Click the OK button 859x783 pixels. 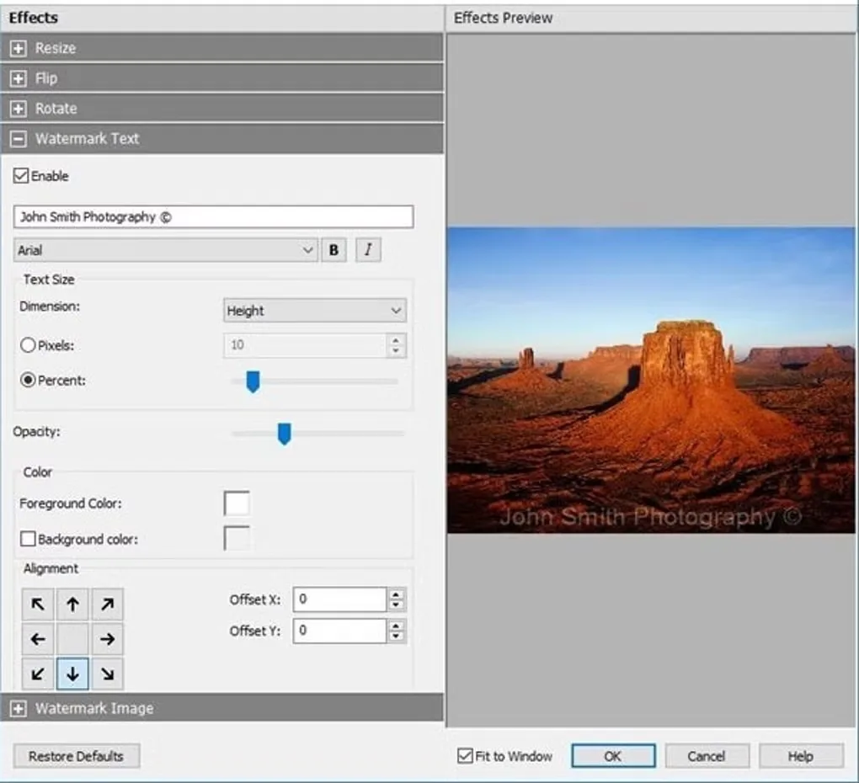pos(613,756)
